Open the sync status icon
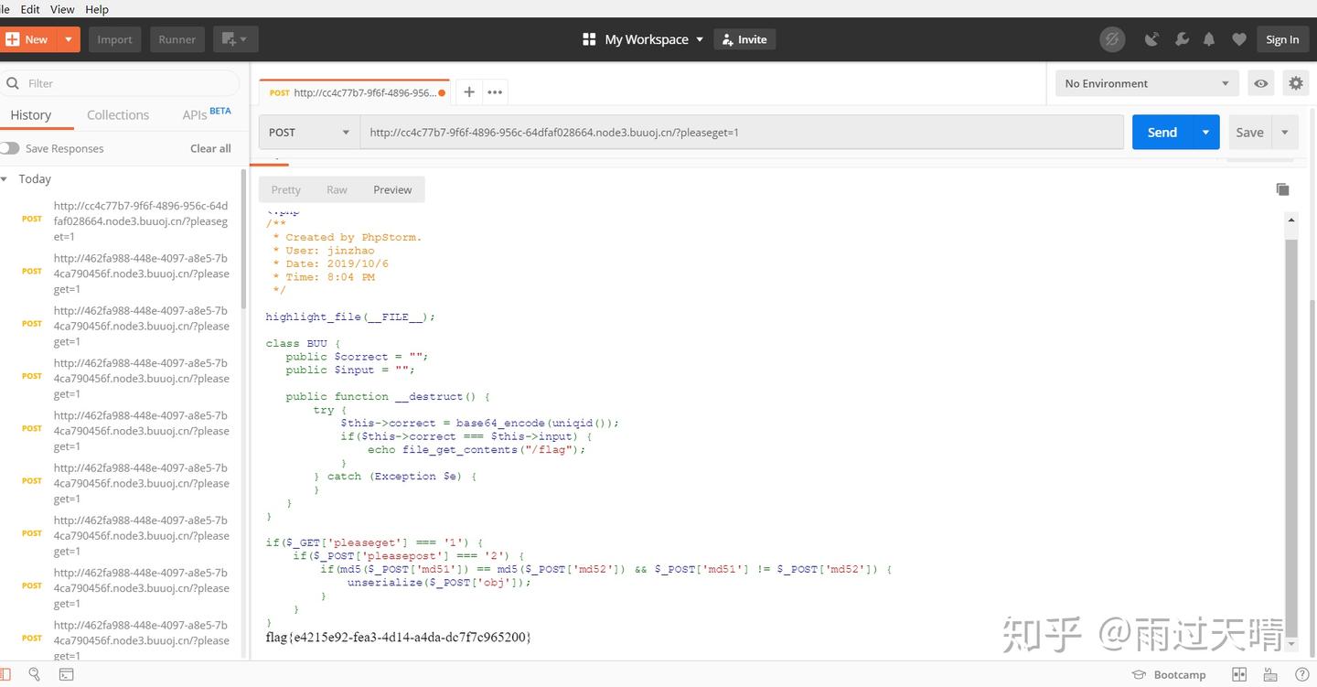This screenshot has width=1317, height=687. click(x=1111, y=39)
